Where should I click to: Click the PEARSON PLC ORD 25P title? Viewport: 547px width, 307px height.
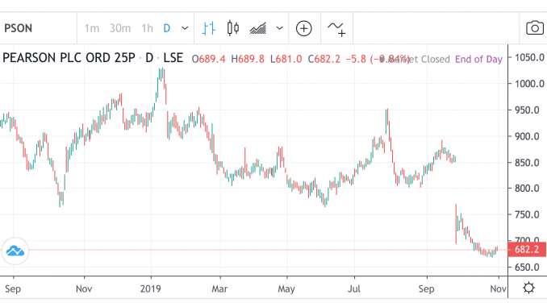click(69, 58)
